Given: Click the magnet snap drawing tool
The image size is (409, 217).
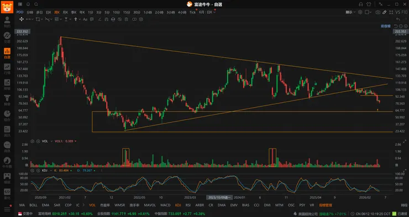Looking at the screenshot, I should click(106, 19).
